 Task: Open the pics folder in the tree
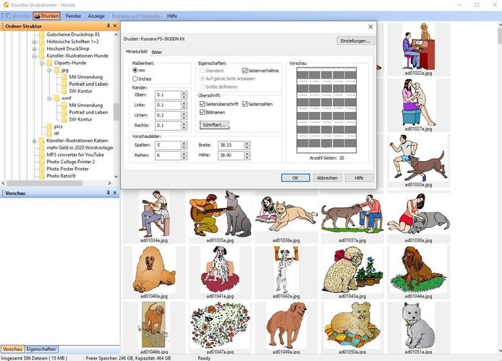(59, 126)
